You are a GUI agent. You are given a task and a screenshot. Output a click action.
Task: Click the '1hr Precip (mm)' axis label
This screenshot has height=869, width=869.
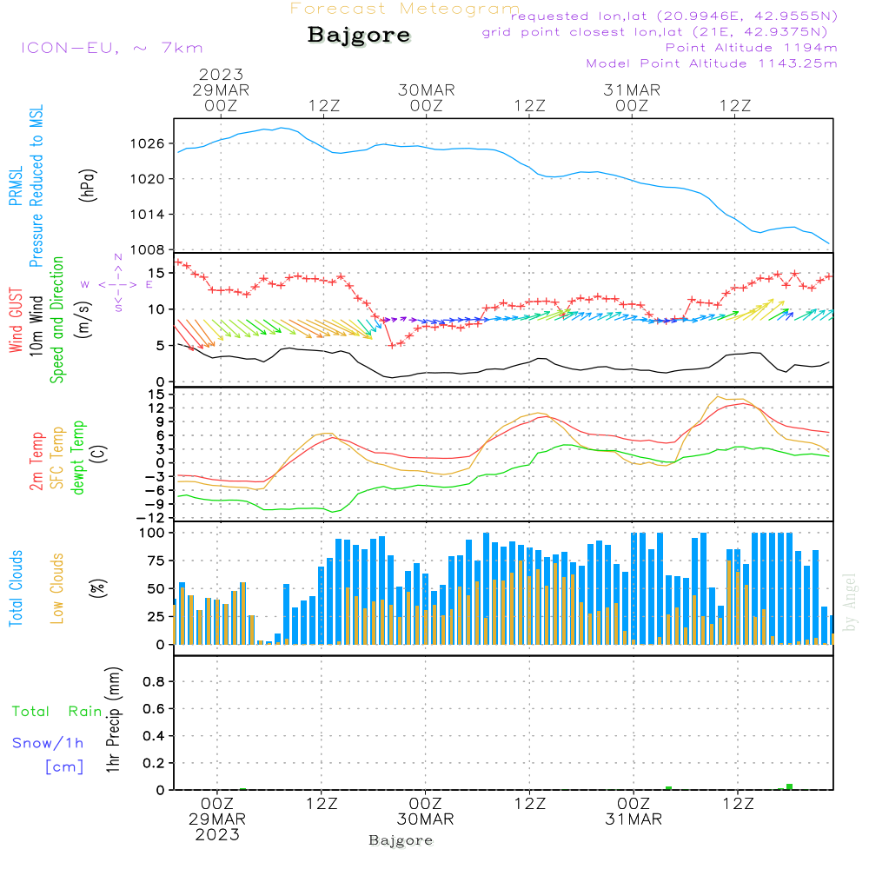click(x=113, y=720)
